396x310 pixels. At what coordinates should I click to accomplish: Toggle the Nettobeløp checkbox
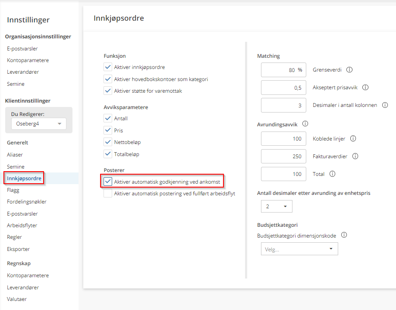point(108,142)
